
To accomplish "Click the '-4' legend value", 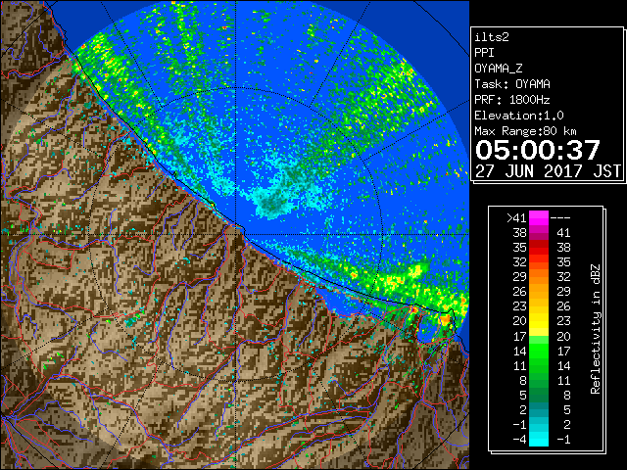I will [519, 440].
